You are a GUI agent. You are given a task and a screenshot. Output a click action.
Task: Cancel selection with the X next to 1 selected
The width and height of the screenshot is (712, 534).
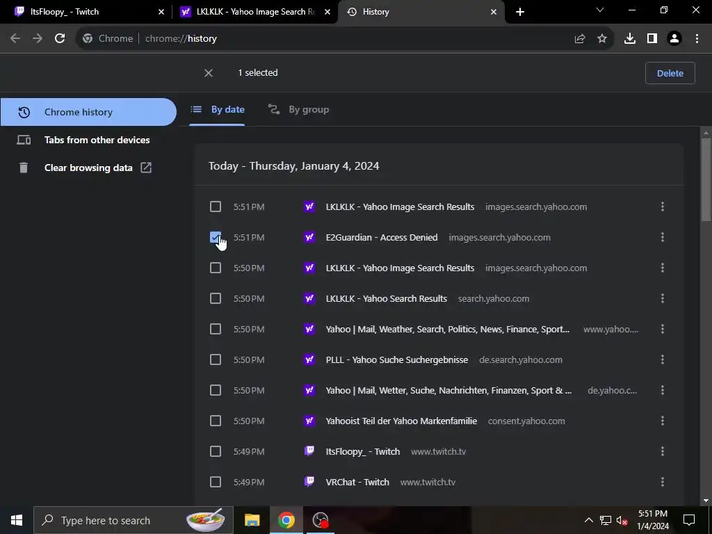(x=209, y=73)
